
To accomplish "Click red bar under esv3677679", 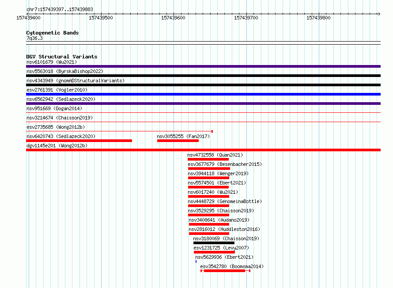I will point(209,169).
